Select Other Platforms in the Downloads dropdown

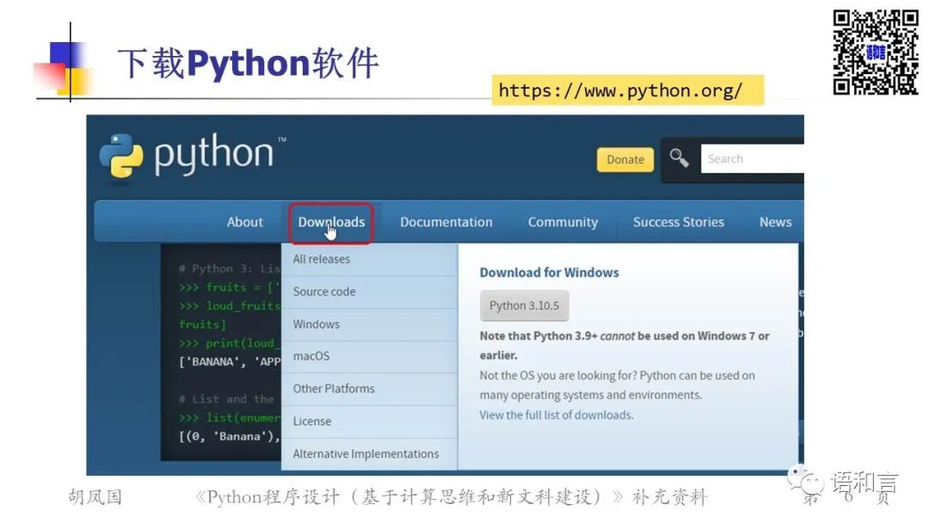point(369,389)
